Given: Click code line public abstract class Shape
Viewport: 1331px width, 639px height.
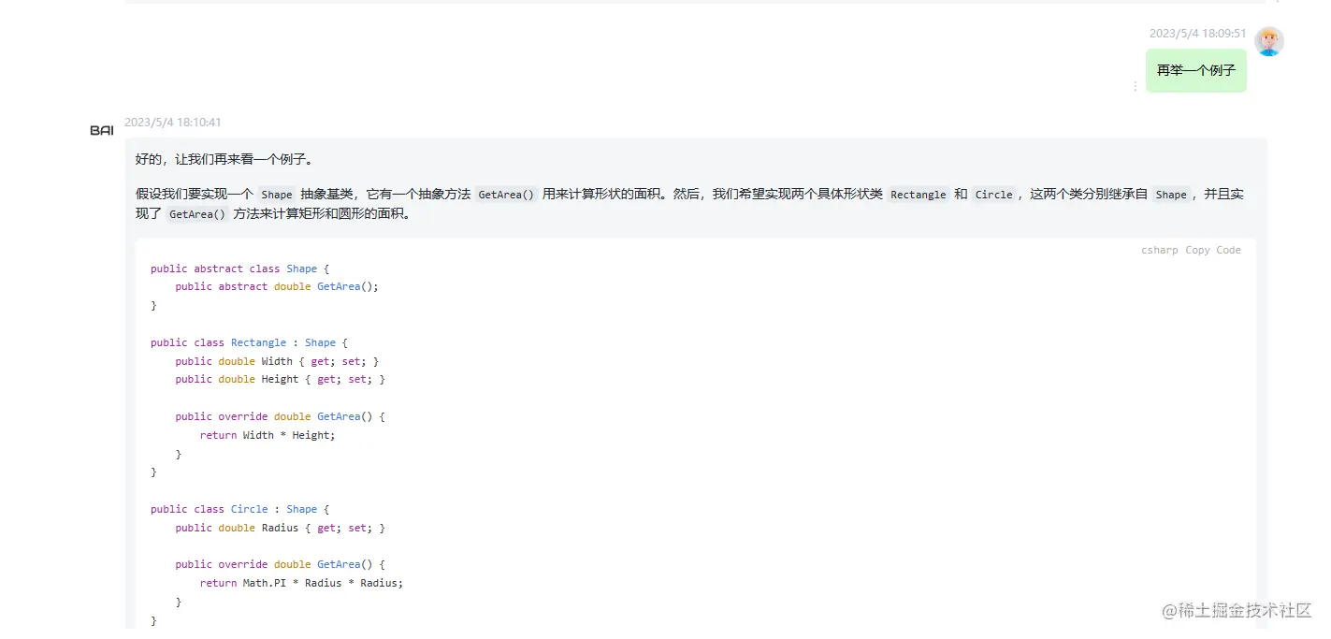Looking at the screenshot, I should click(x=240, y=269).
